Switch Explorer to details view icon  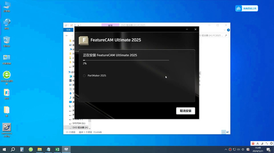coord(224,132)
